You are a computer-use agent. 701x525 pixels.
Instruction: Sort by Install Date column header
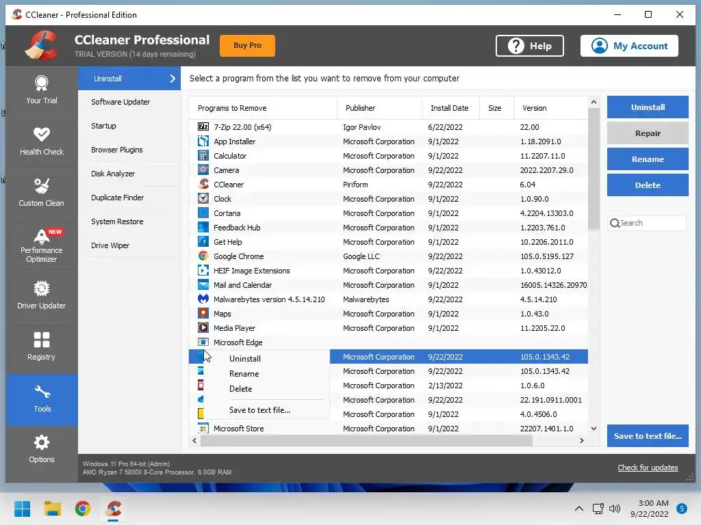(450, 108)
